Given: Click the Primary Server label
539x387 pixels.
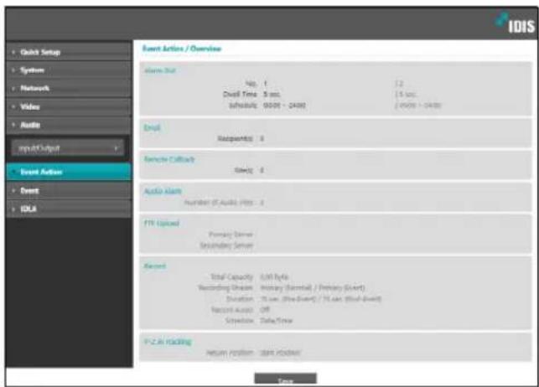Looking at the screenshot, I should (x=231, y=235).
